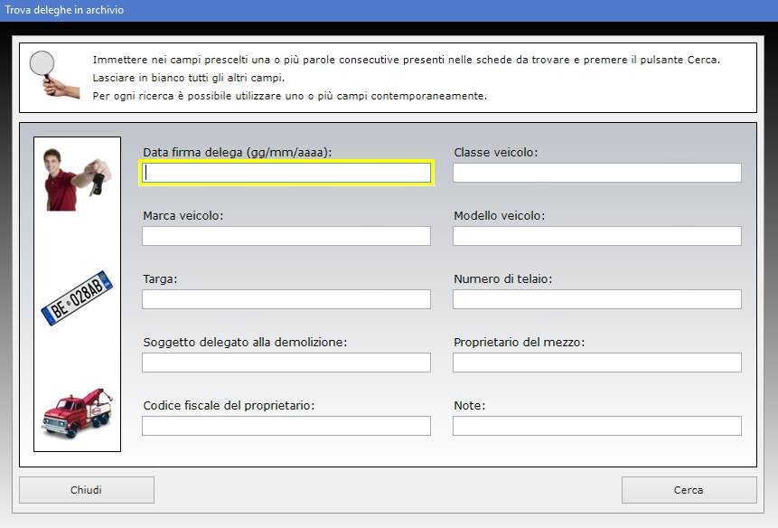Screen dimensions: 778x528
Task: Focus the Data firma delega date field
Action: coord(286,173)
